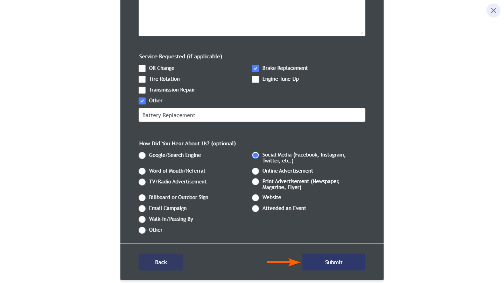This screenshot has width=504, height=283.
Task: Close the form with the X icon
Action: (x=493, y=10)
